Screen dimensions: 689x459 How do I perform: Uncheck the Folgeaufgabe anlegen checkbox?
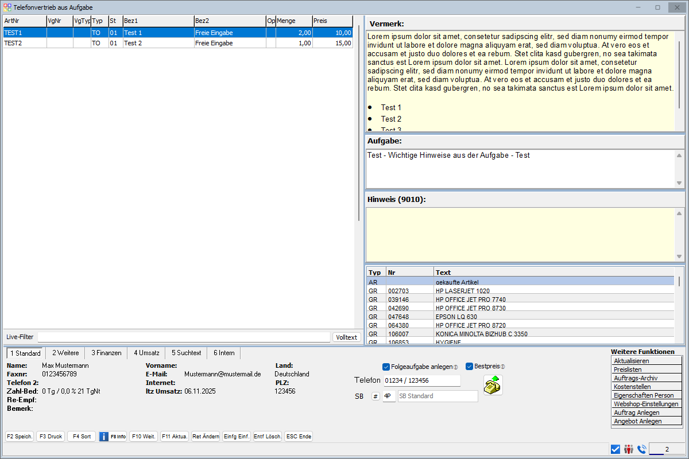coord(386,367)
